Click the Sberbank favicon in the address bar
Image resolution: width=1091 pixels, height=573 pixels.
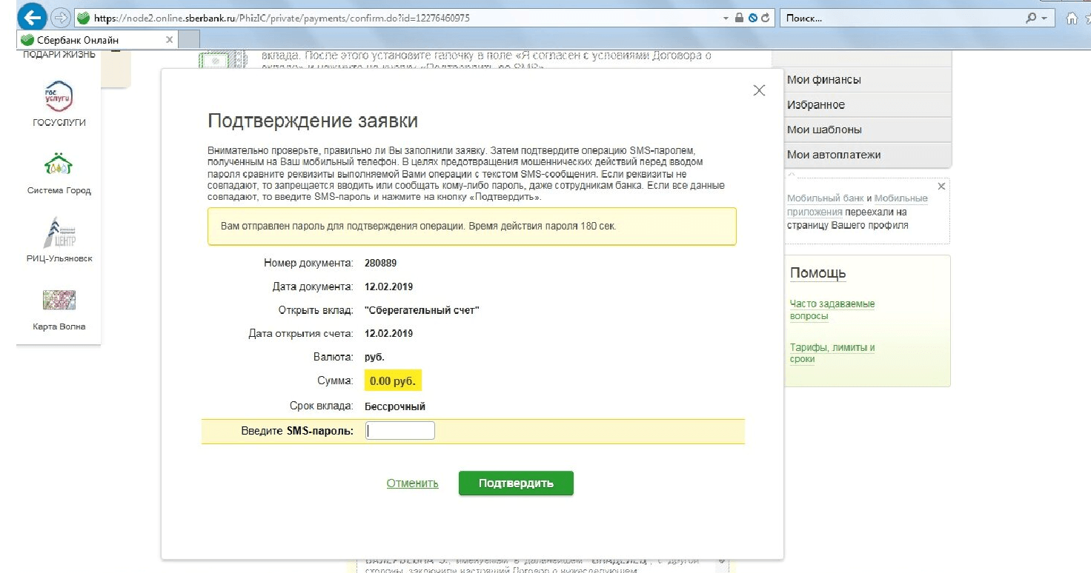click(83, 18)
